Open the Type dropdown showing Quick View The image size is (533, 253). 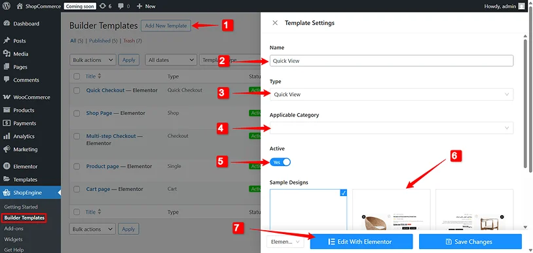[x=392, y=94]
